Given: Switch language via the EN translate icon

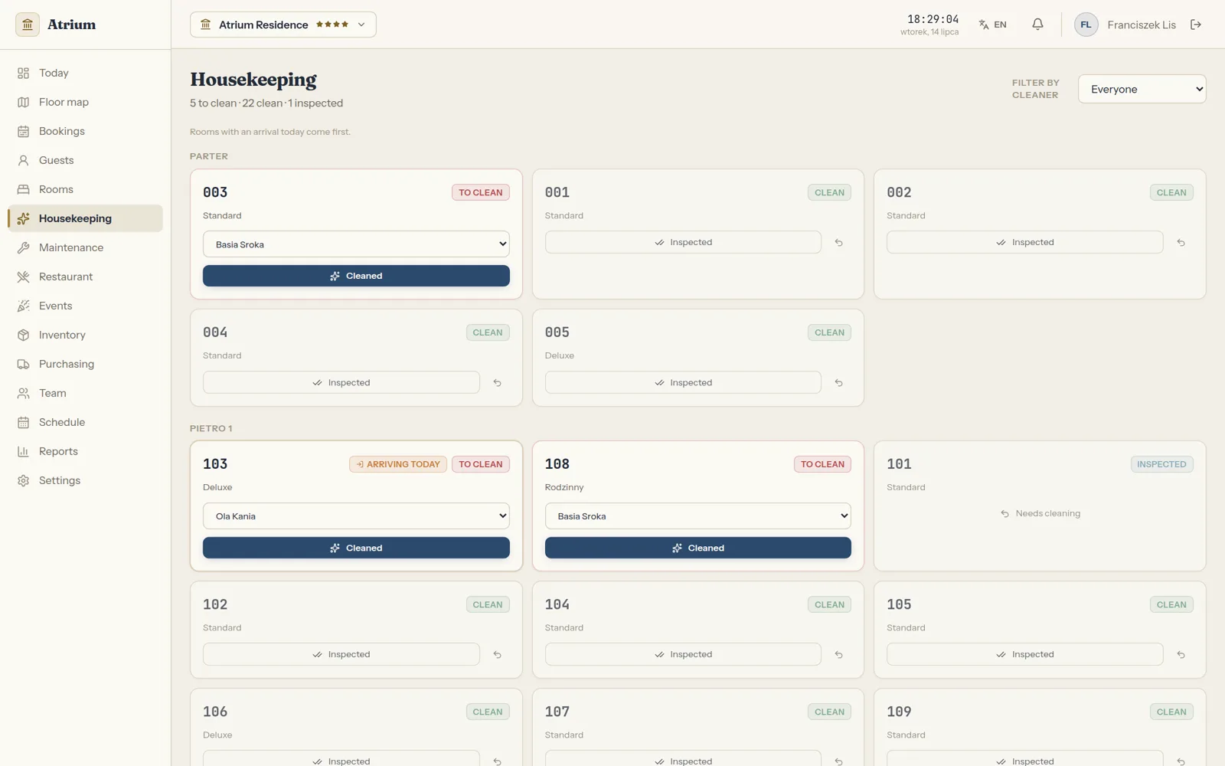Looking at the screenshot, I should pyautogui.click(x=992, y=25).
